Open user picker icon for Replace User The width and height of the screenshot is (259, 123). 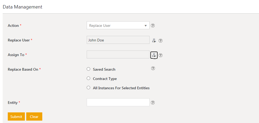(154, 40)
